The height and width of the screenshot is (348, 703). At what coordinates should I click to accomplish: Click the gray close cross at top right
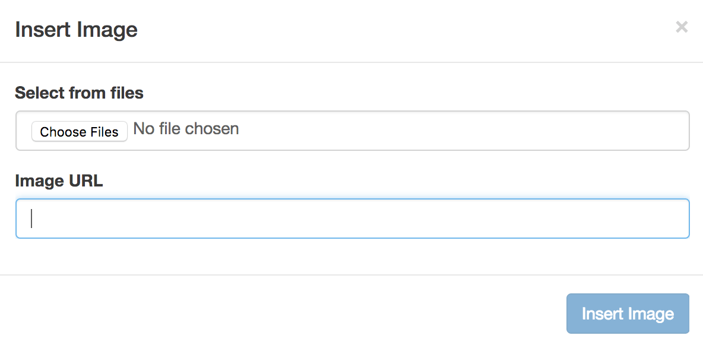681,27
